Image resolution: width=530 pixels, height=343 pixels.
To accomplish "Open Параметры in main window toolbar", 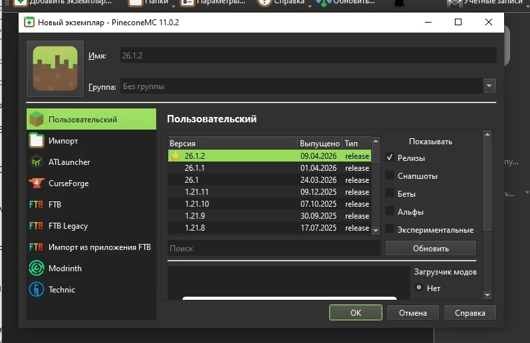I will coord(213,3).
